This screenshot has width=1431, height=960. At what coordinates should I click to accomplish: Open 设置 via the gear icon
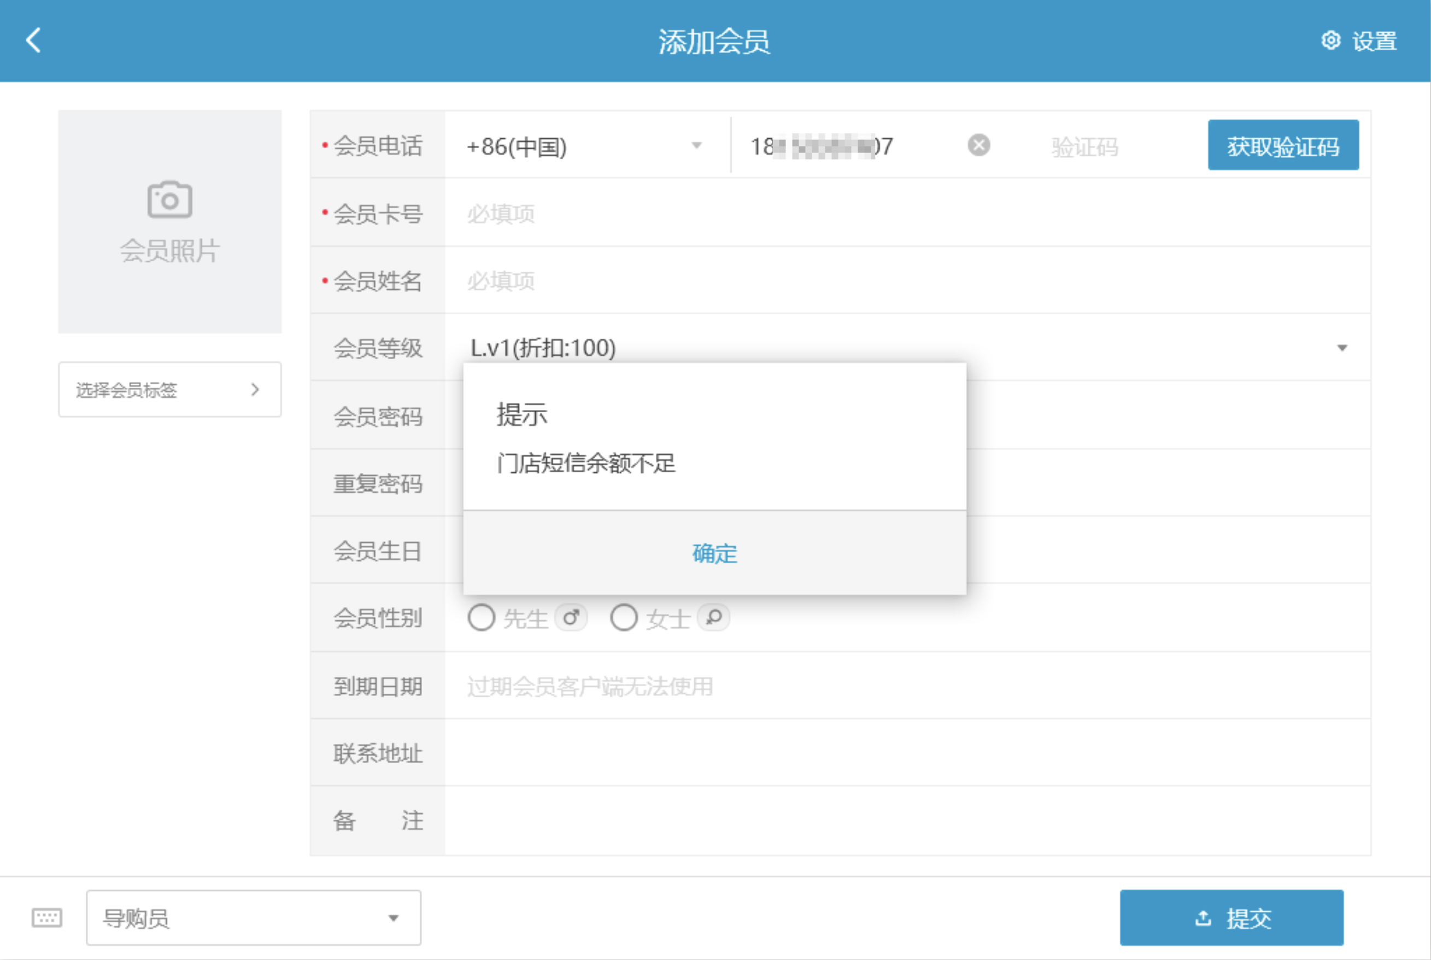(x=1330, y=40)
